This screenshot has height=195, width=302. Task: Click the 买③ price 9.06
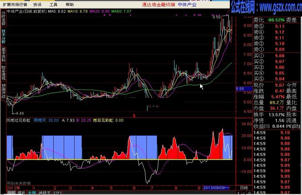(279, 67)
